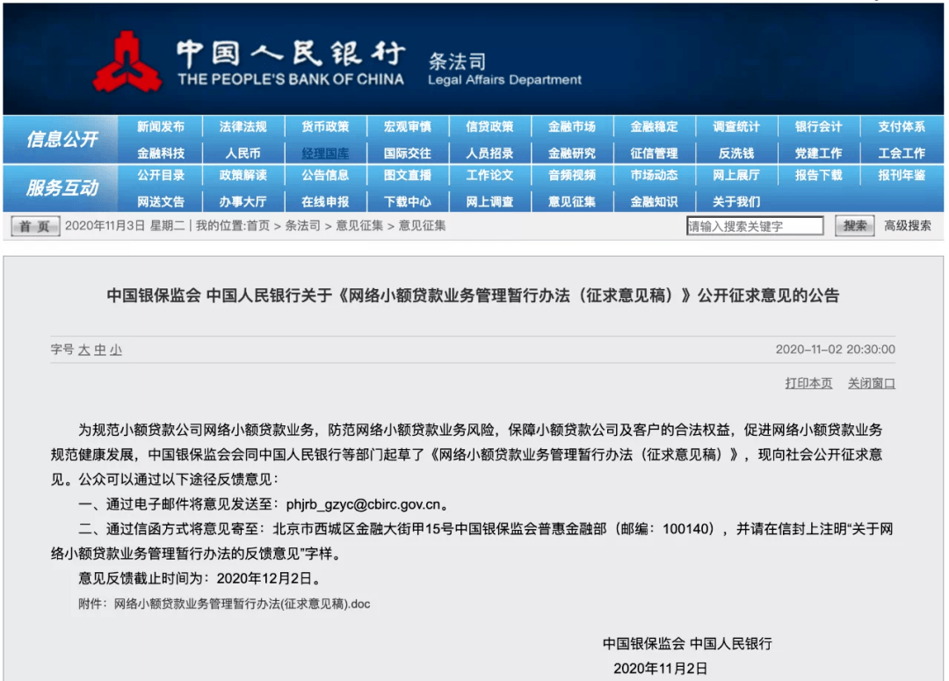Click the highlighted 经理国库 link

(x=325, y=153)
